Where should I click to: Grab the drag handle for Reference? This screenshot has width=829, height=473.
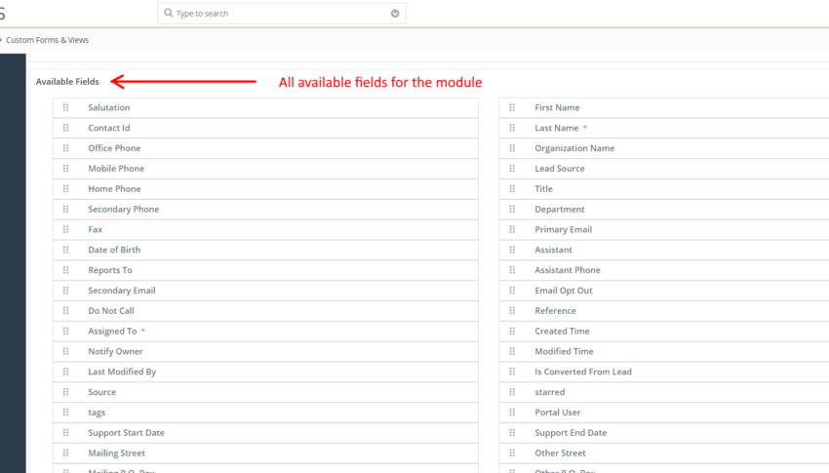click(x=512, y=311)
